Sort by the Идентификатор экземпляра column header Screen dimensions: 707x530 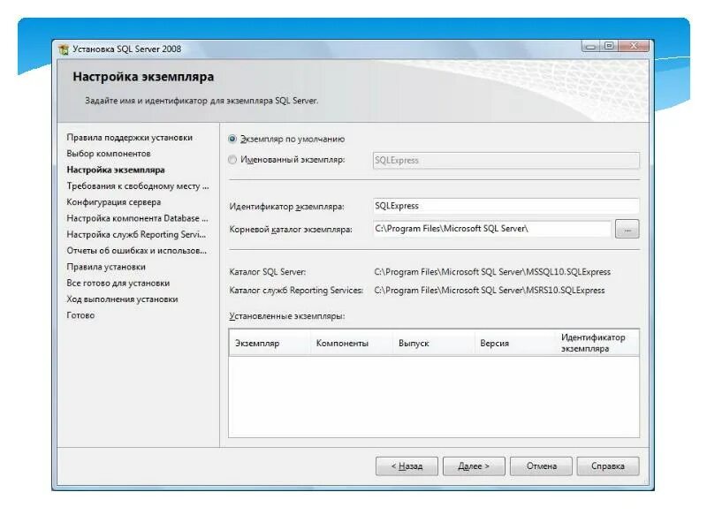click(597, 343)
